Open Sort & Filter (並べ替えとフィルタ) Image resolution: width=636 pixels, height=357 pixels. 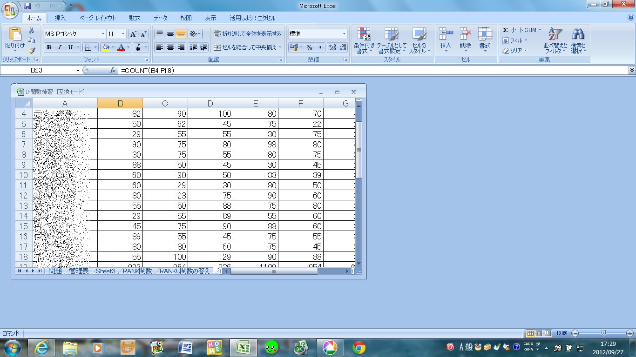[555, 41]
